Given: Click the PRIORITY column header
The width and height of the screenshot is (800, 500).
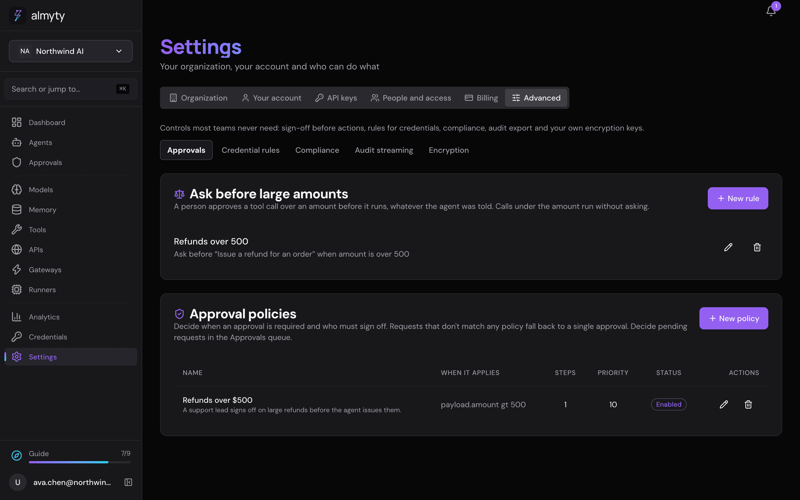Looking at the screenshot, I should pos(612,373).
